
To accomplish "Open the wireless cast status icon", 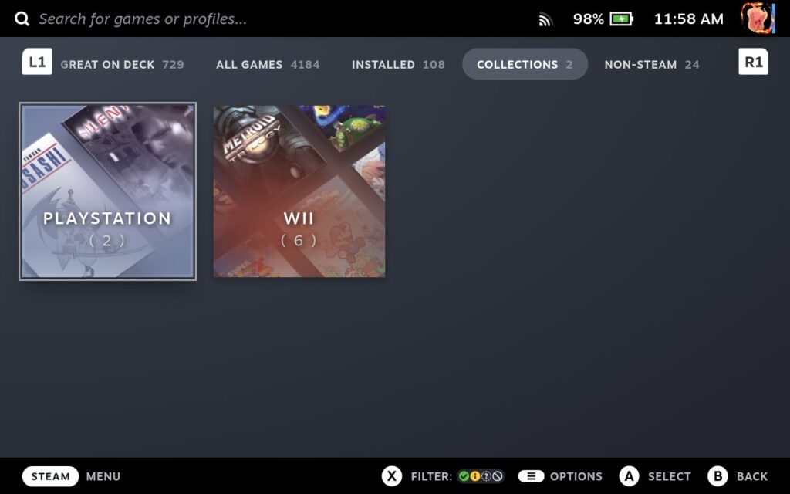I will [545, 19].
